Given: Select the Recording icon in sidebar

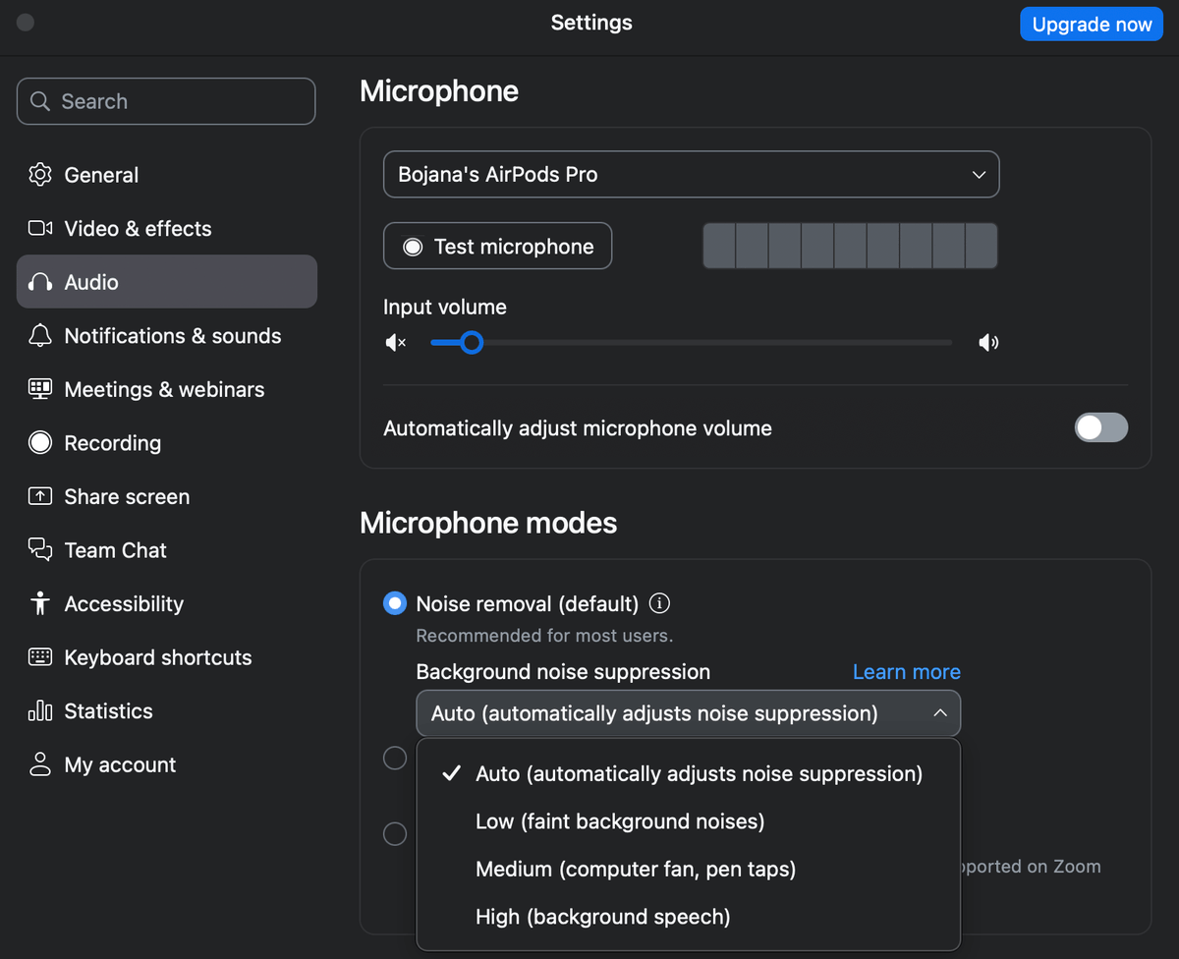Looking at the screenshot, I should (40, 442).
